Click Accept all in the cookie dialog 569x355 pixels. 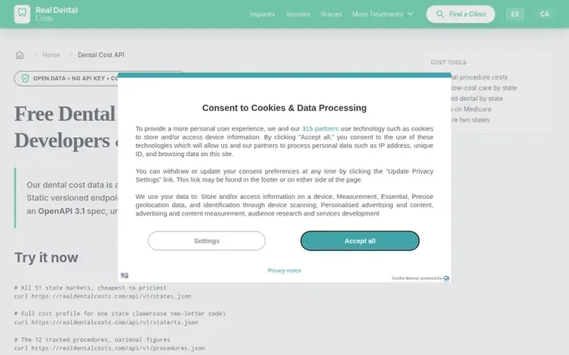(x=360, y=240)
